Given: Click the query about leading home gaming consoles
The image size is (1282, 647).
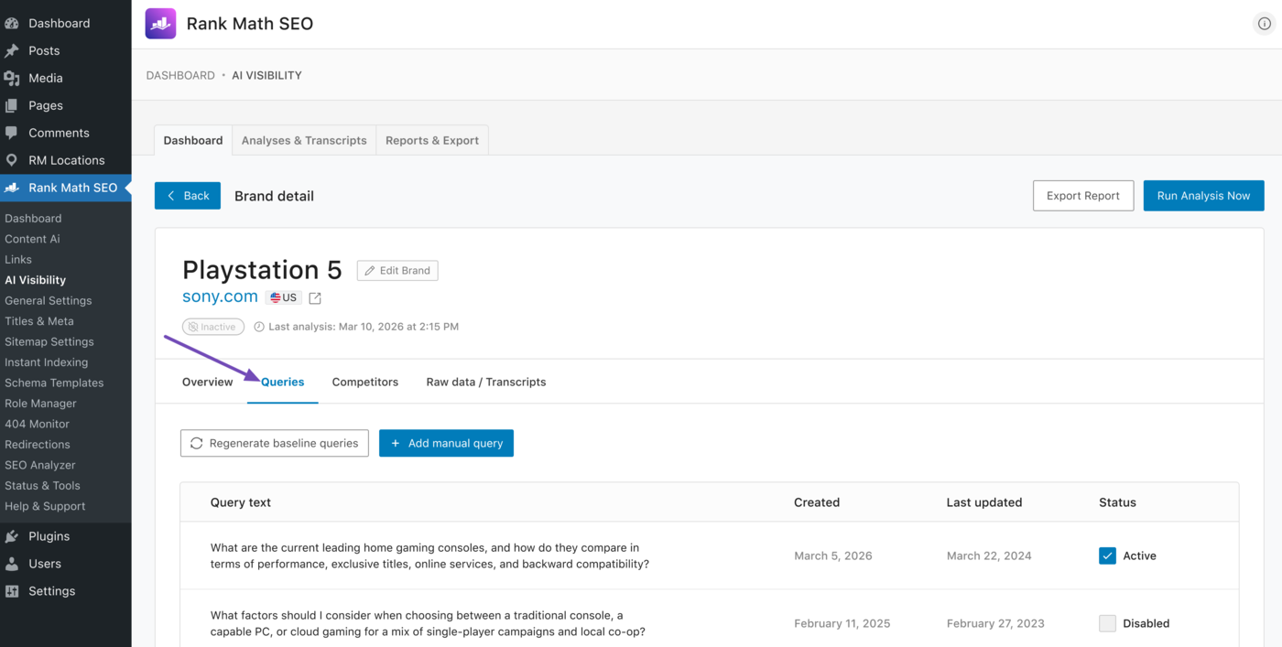Looking at the screenshot, I should (429, 555).
